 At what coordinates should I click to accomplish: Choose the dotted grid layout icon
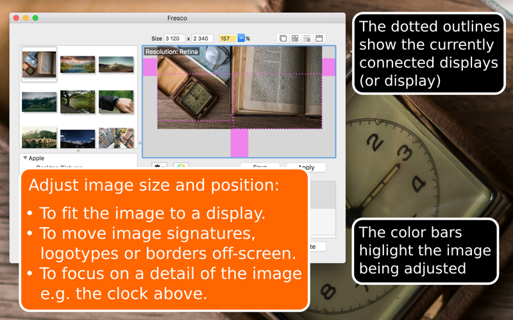tap(307, 38)
